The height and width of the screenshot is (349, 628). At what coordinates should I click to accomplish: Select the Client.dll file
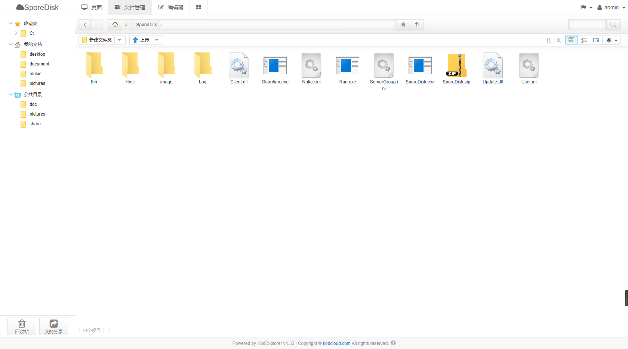tap(239, 68)
